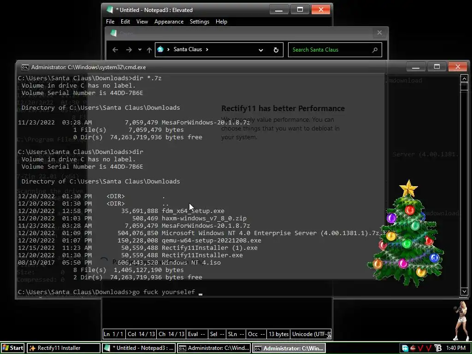Click the cmd prompt input line
The image size is (472, 354).
tap(110, 292)
